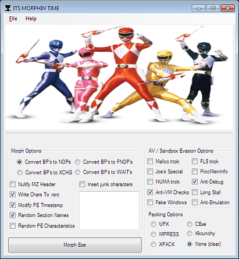Screen dimensions: 239x259
Task: Open the Help menu
Action: pyautogui.click(x=31, y=19)
